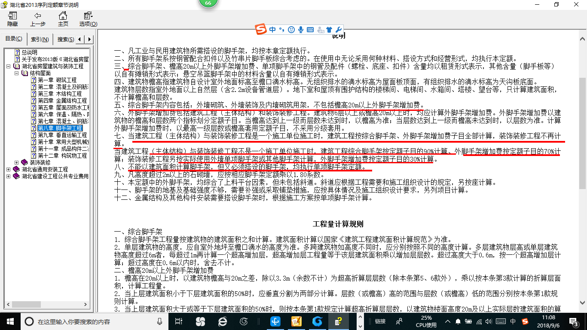This screenshot has height=330, width=587.
Task: Open Task View on the taskbar
Action: click(x=178, y=321)
